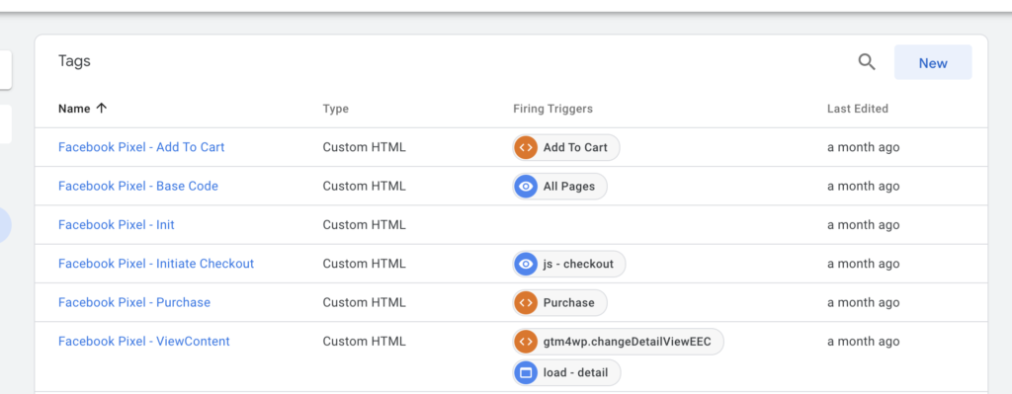
Task: Open the Add To Cart trigger chip
Action: (x=566, y=147)
